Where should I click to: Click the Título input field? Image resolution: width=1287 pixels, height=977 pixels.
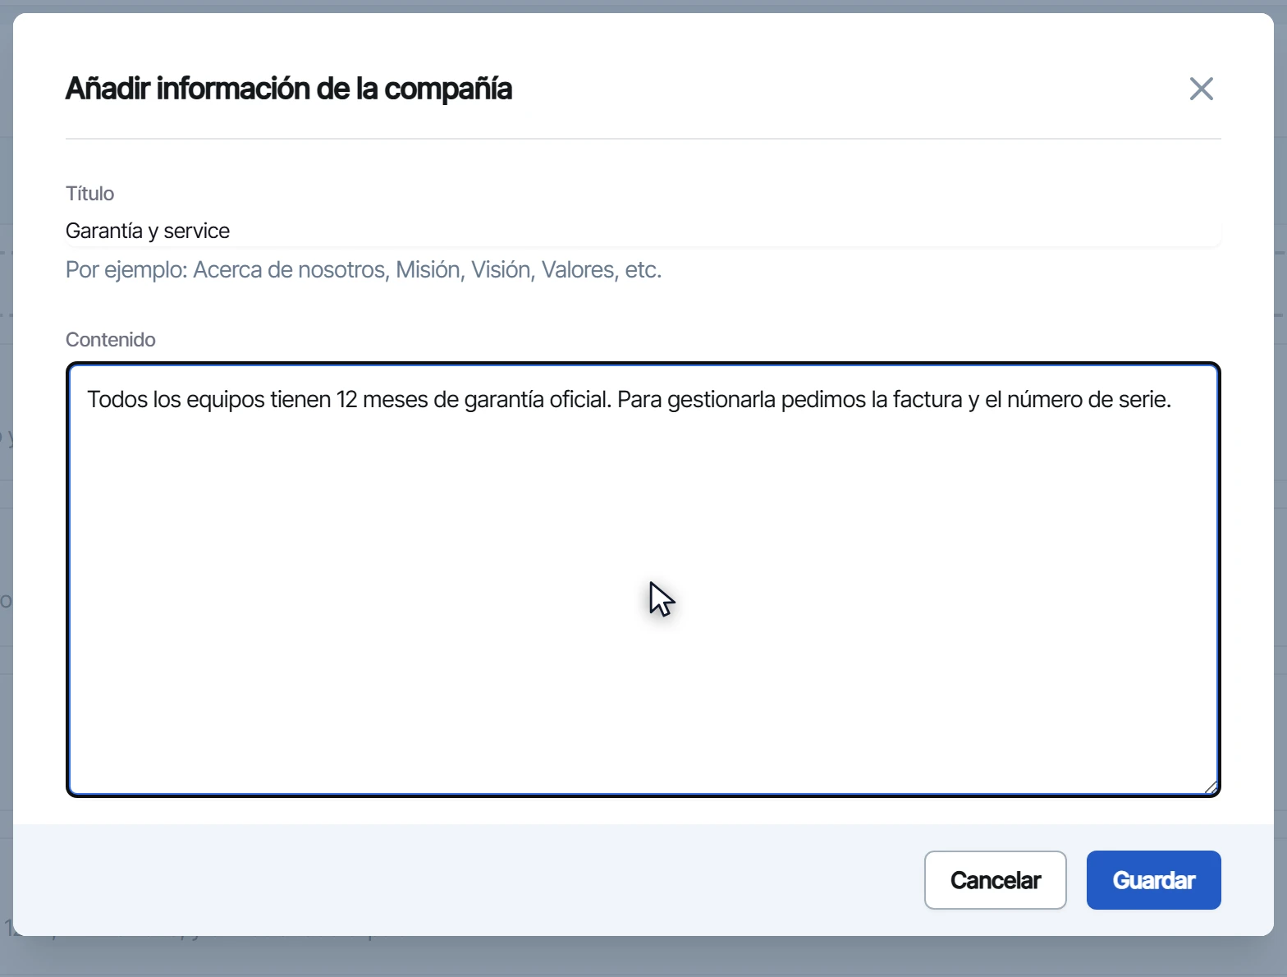[643, 231]
